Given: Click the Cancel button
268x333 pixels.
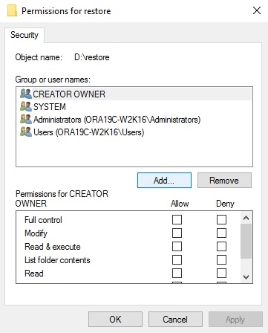Looking at the screenshot, I should coord(175,320).
